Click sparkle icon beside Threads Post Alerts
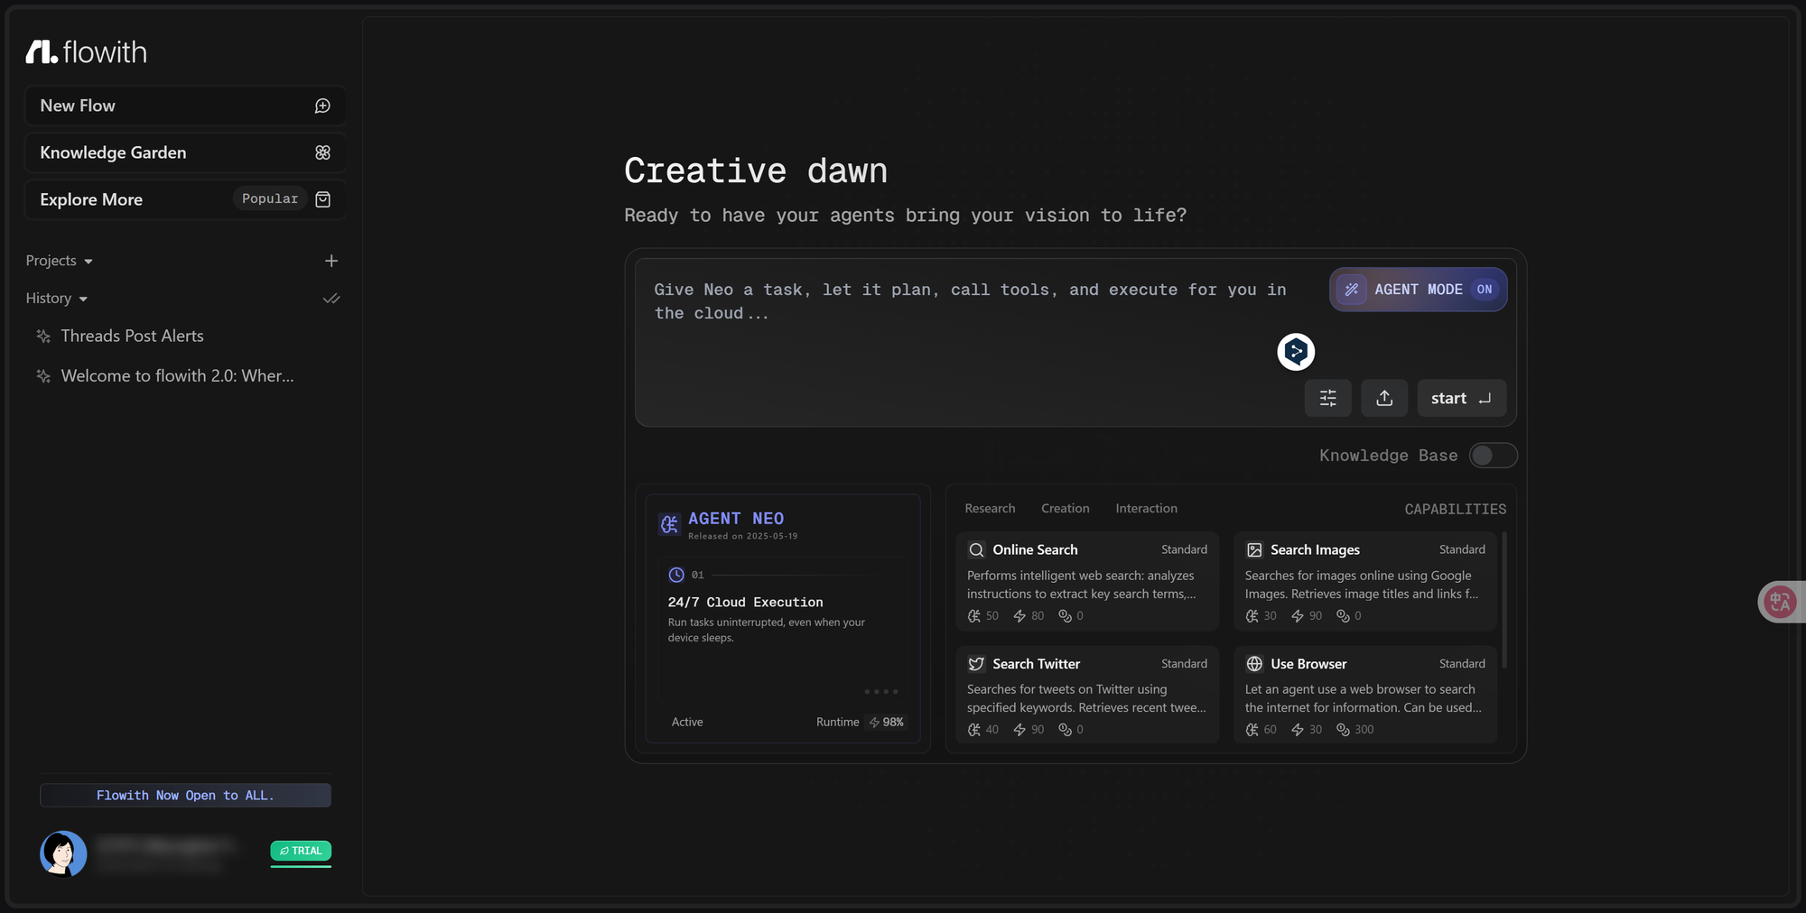The width and height of the screenshot is (1806, 913). [43, 337]
